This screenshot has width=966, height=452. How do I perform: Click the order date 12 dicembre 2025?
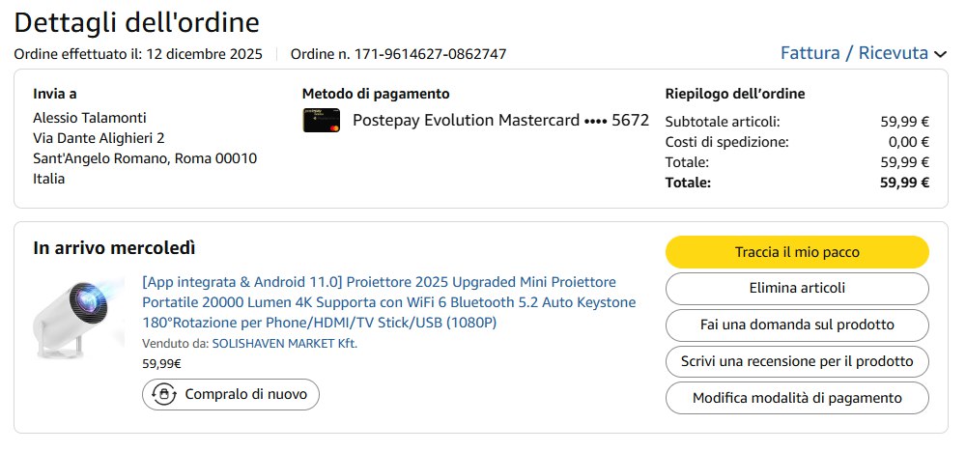point(204,54)
